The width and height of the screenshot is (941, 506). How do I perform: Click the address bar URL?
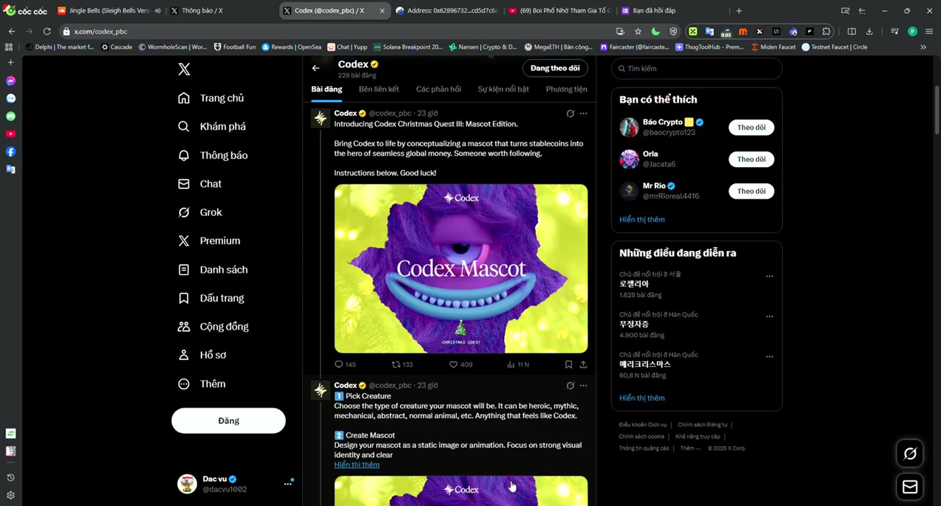(100, 31)
